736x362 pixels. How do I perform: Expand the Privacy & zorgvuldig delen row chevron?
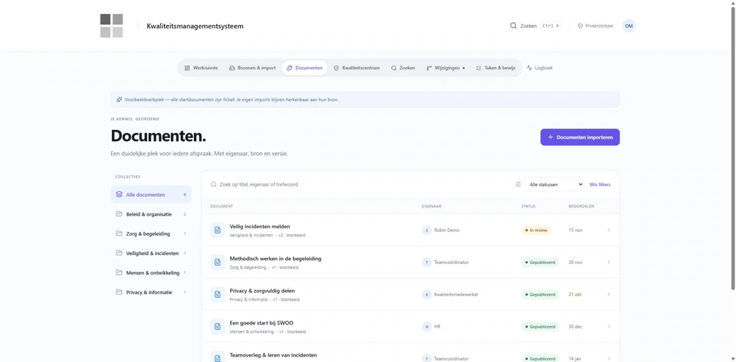point(609,295)
